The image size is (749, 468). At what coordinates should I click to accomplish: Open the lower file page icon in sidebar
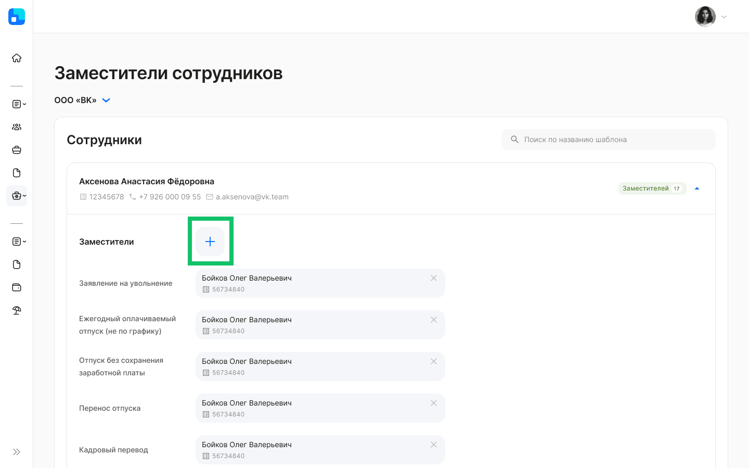tap(17, 264)
